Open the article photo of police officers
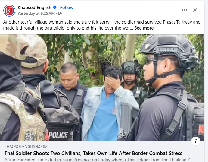Screen dimensions: 208x162 point(102,88)
